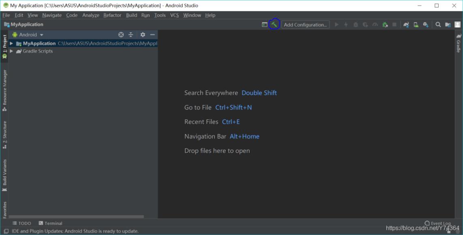This screenshot has width=463, height=235.
Task: Open the Event Log button
Action: coord(437,223)
